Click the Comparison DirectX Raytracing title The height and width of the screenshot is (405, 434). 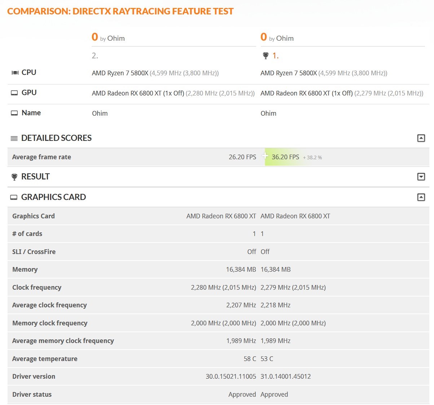pos(120,11)
